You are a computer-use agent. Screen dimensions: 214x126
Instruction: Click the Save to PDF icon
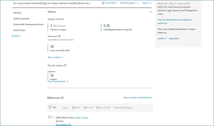tap(97, 108)
